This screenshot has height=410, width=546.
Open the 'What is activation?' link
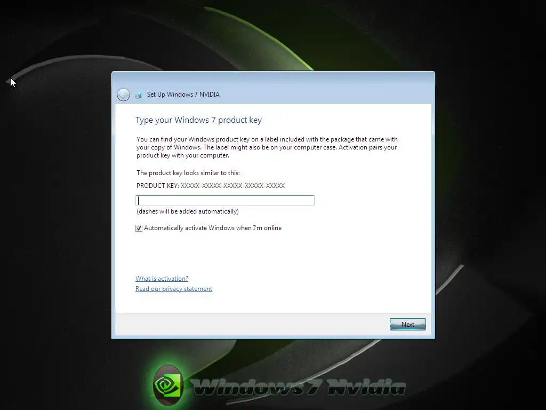[162, 279]
